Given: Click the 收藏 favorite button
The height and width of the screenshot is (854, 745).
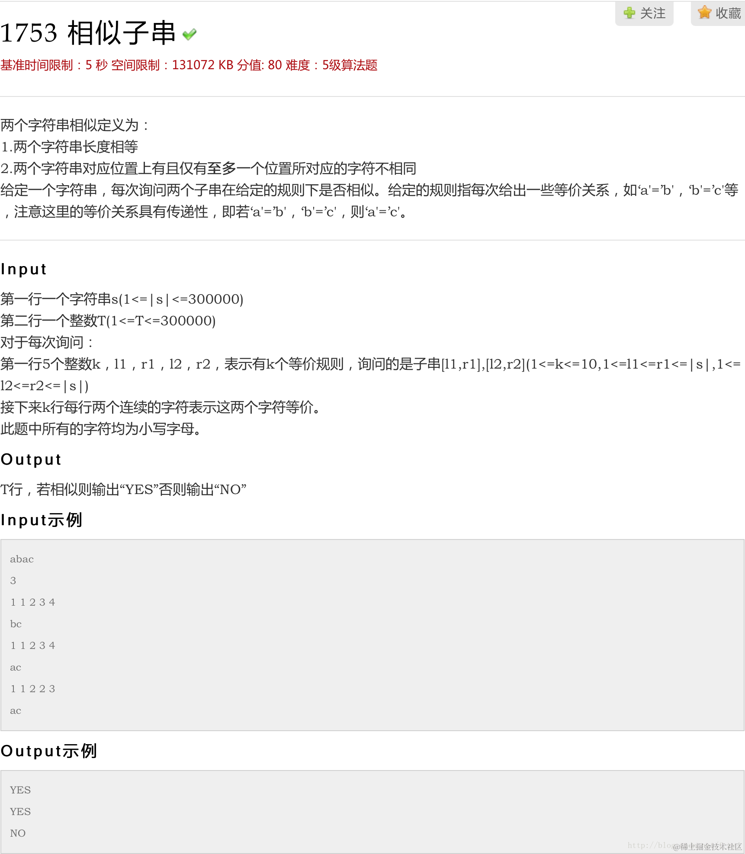Looking at the screenshot, I should (719, 13).
